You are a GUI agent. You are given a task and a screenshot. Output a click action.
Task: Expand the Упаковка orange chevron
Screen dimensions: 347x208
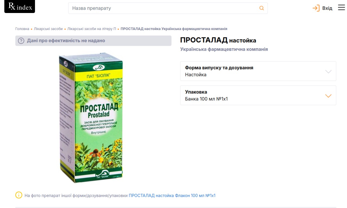click(x=328, y=96)
